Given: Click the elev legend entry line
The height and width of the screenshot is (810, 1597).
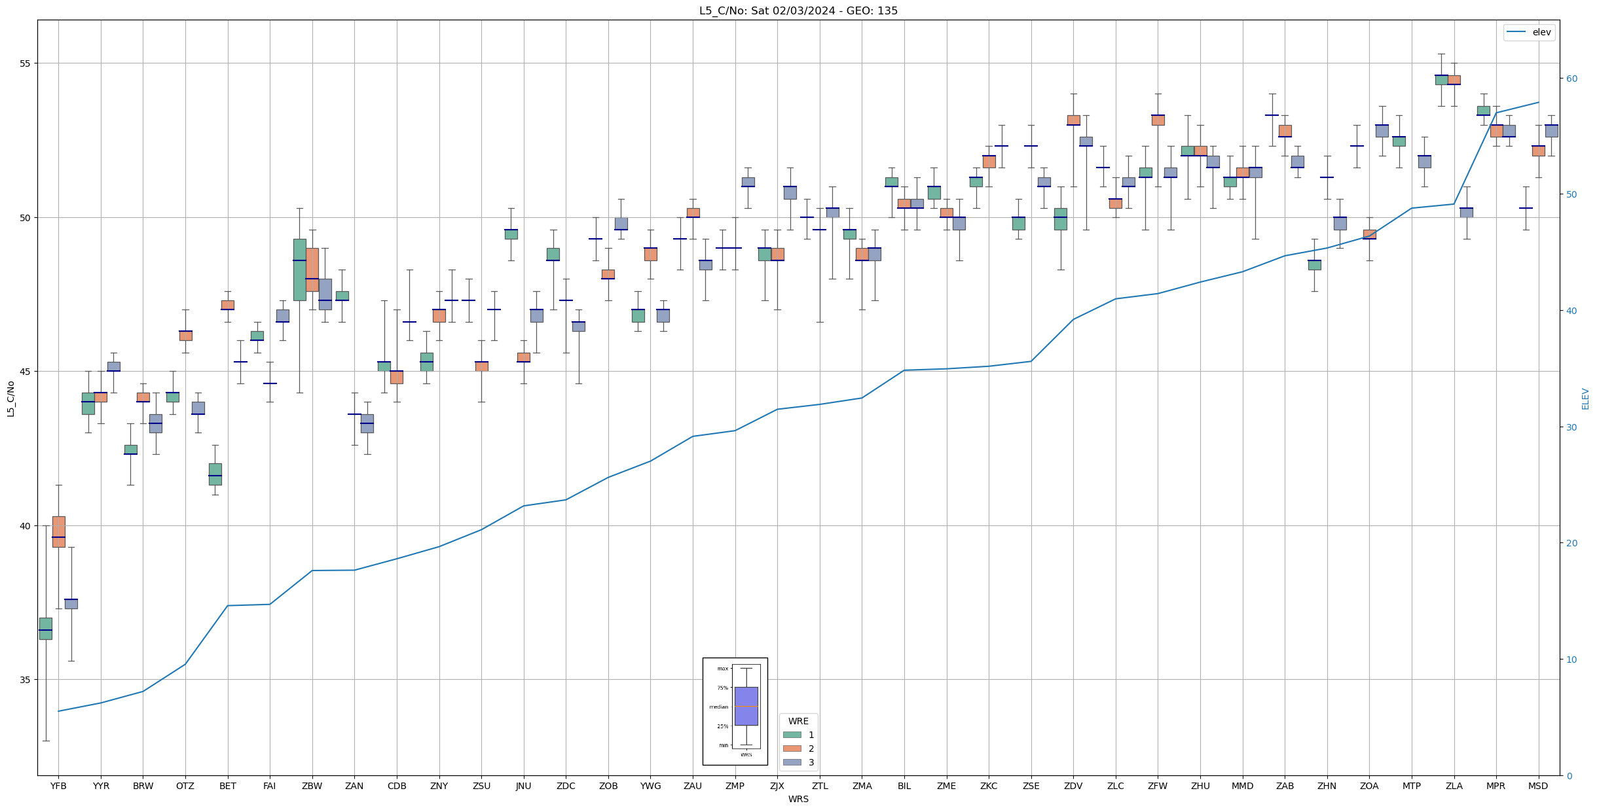Looking at the screenshot, I should click(x=1516, y=32).
